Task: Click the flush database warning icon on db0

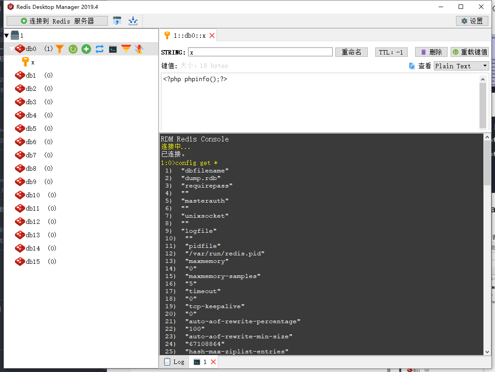Action: [139, 49]
